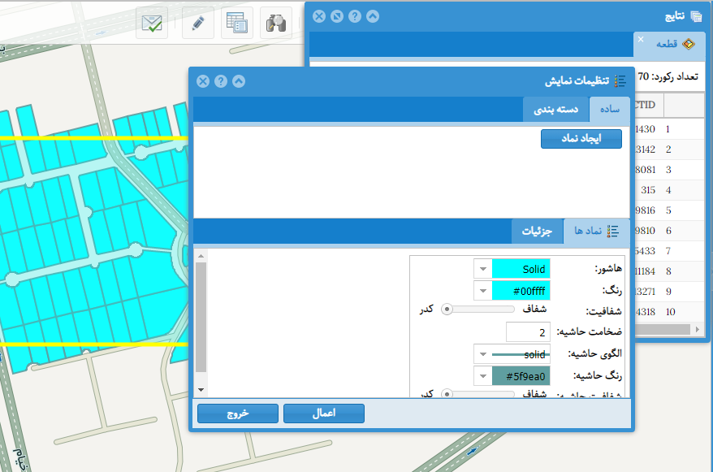Click help icon in نتایج panel header
The image size is (713, 472).
(355, 16)
